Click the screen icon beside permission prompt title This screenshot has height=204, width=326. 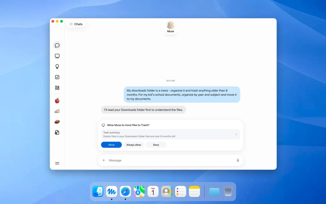tap(103, 125)
